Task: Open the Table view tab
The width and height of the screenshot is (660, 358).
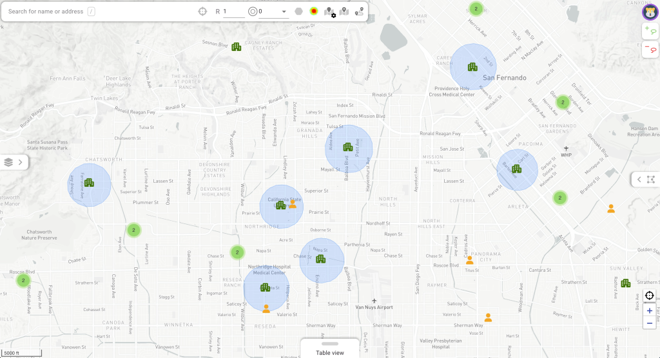Action: 329,352
